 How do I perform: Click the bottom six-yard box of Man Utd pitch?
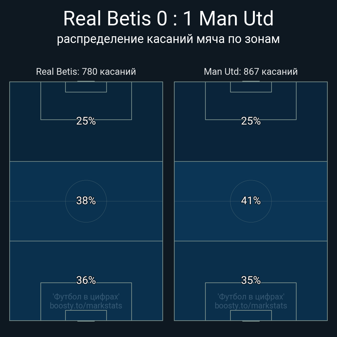tap(251, 315)
